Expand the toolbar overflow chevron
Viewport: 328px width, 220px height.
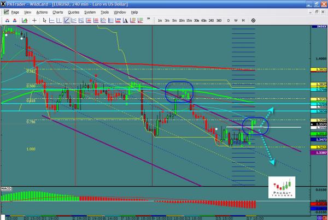(149, 19)
